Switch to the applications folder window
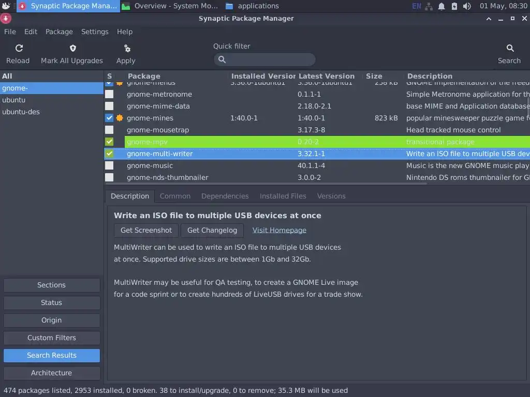 coord(253,6)
